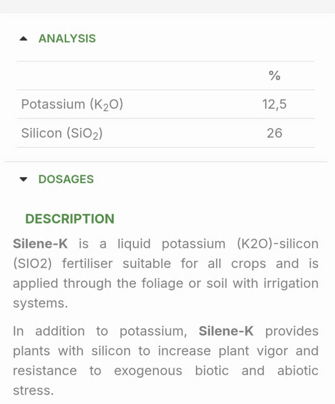Click the word 'exogenous' in the second paragraph
This screenshot has width=335, height=404.
[x=148, y=371]
